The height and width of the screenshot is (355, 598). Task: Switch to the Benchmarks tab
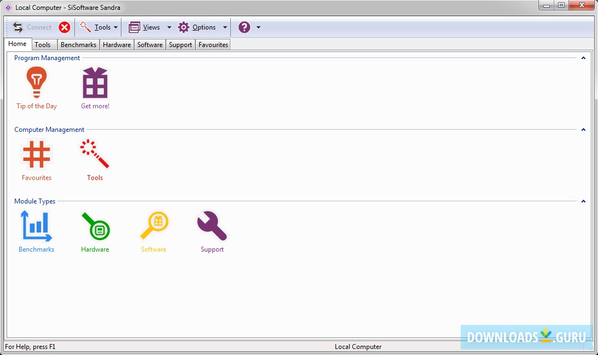(x=78, y=44)
